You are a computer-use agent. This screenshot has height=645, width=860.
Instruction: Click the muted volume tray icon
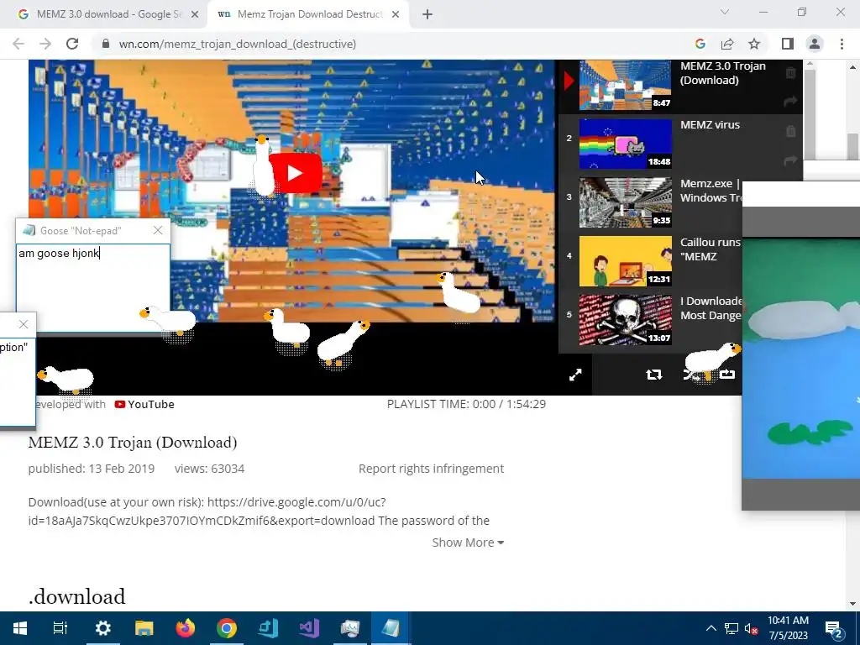[752, 629]
